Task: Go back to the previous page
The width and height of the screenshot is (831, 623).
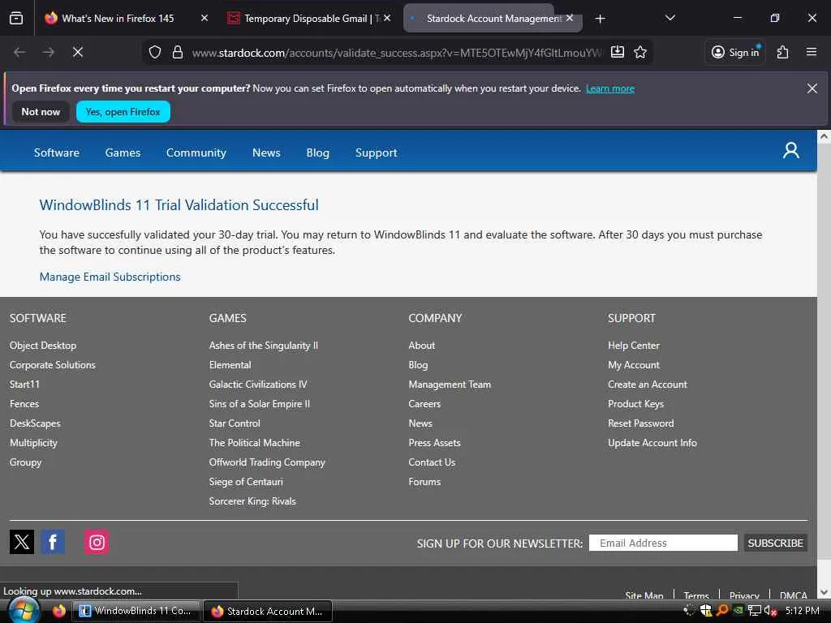Action: click(19, 52)
